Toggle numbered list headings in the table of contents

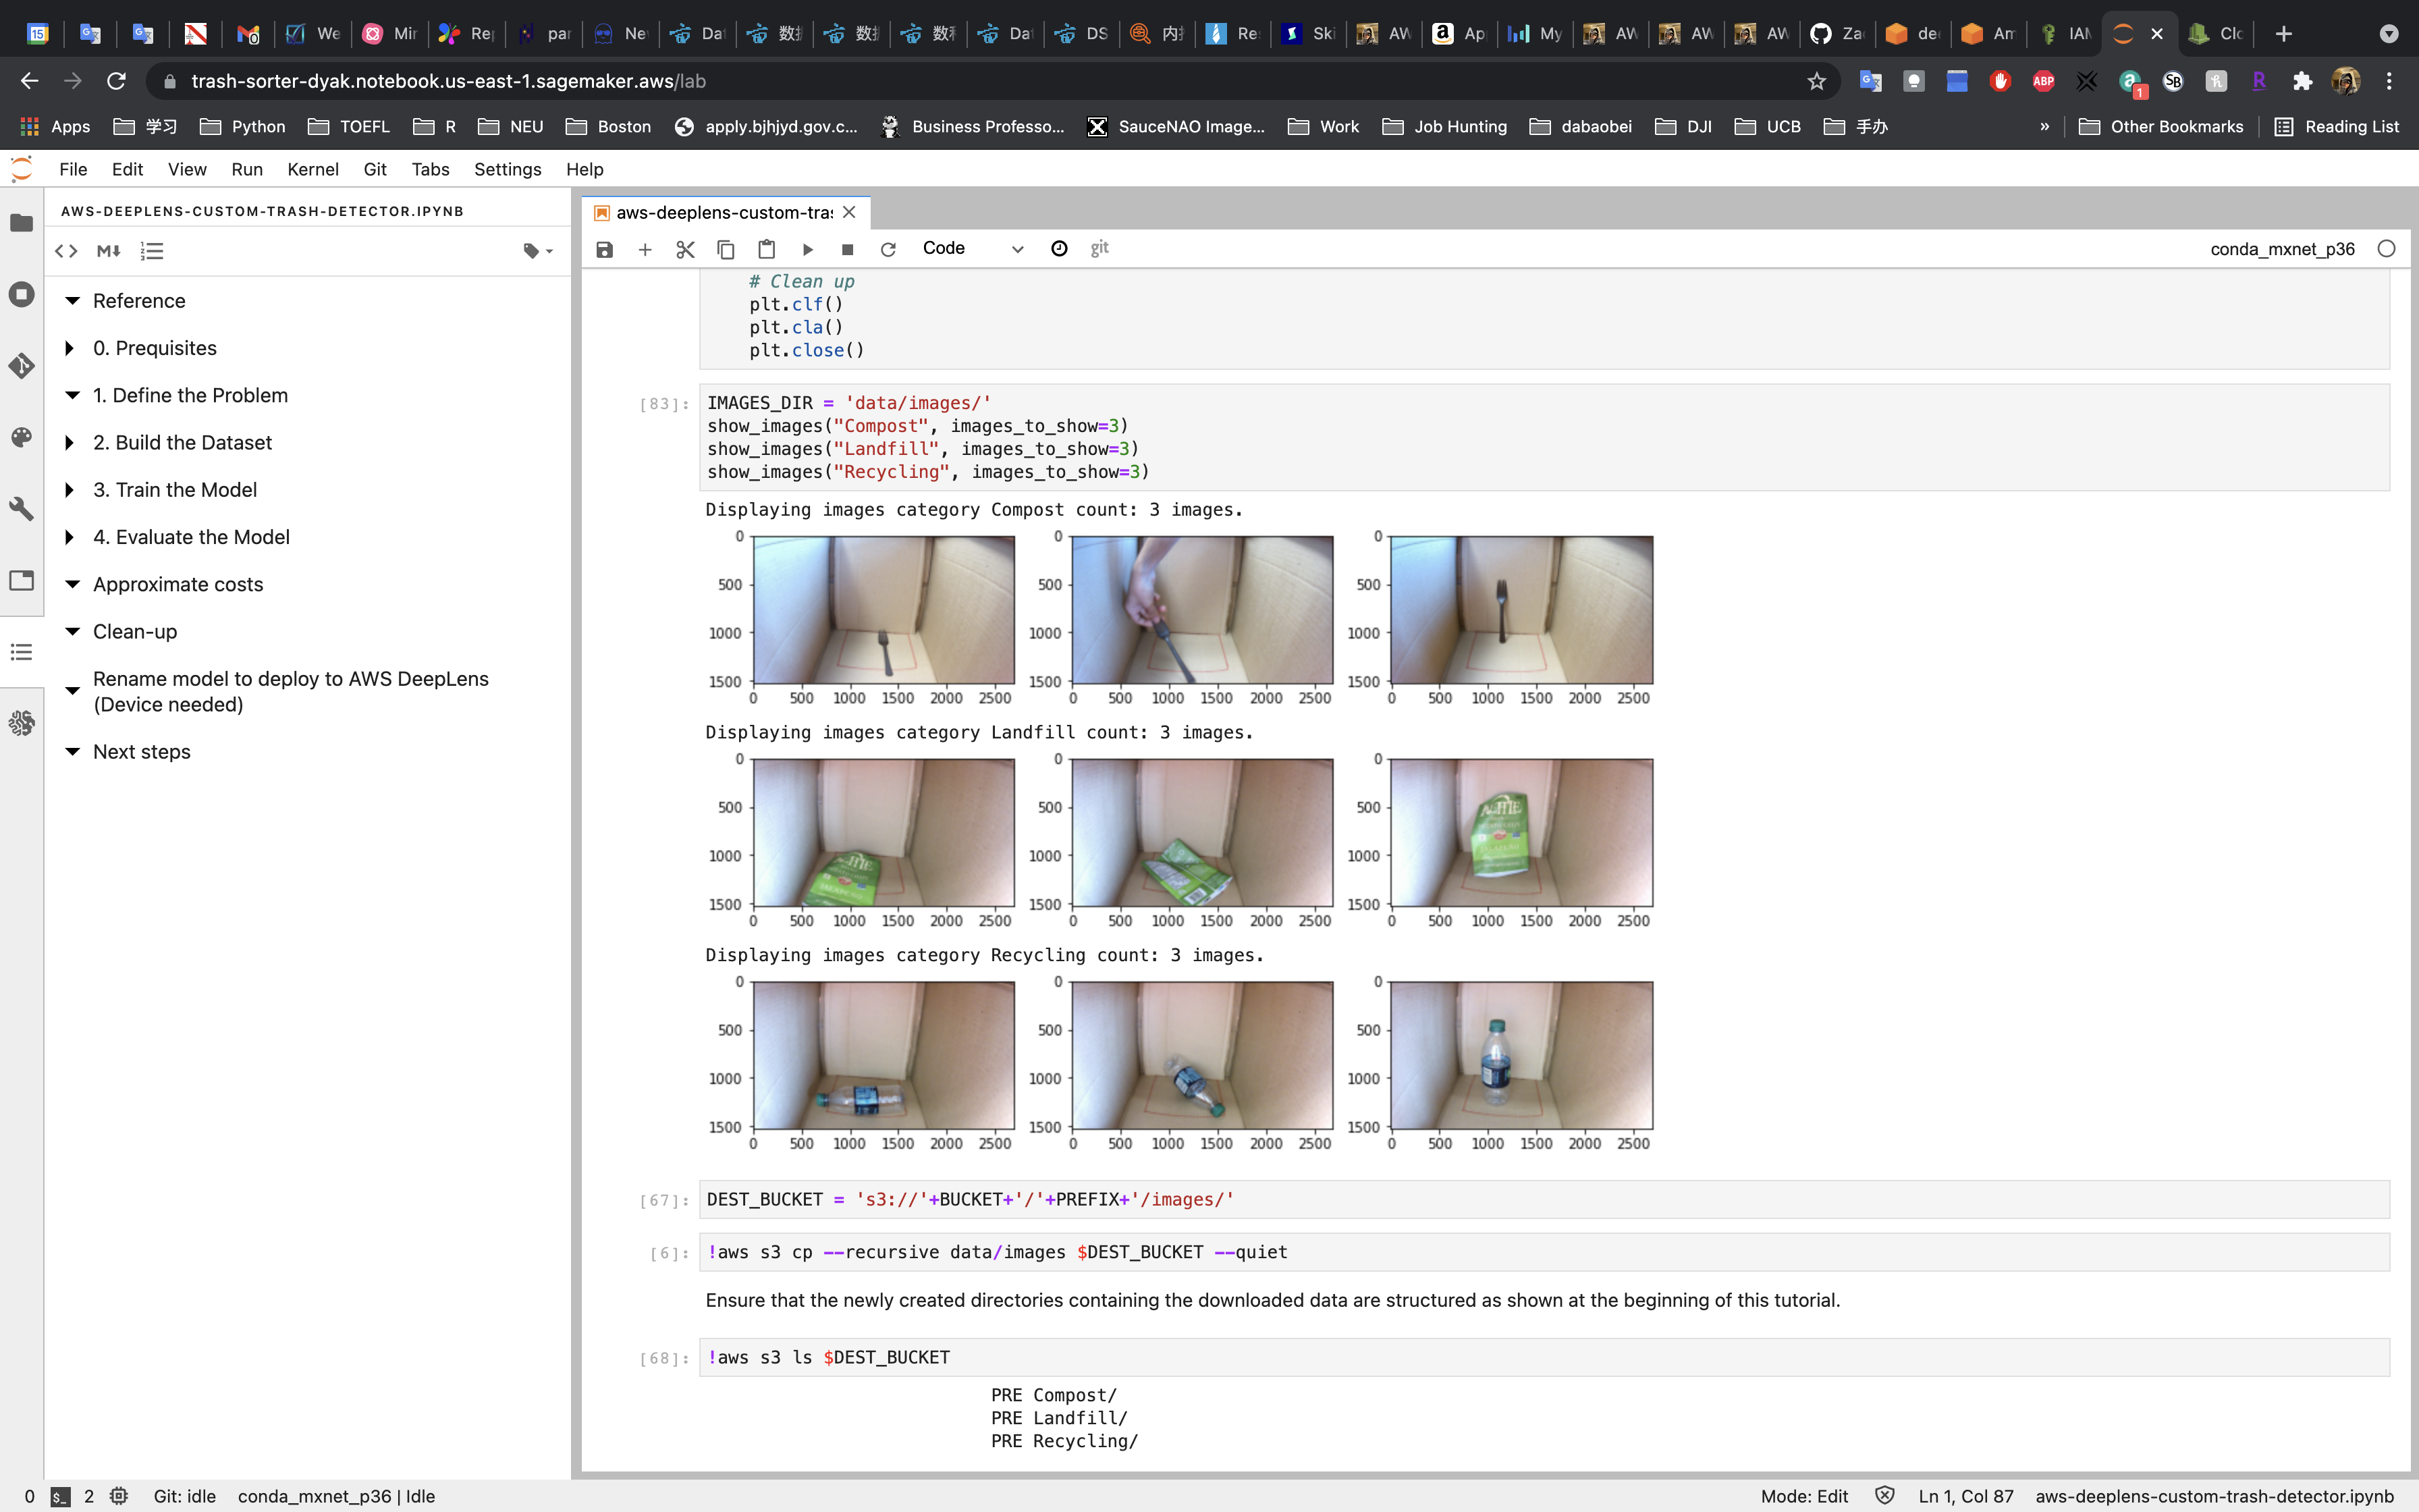(x=152, y=251)
